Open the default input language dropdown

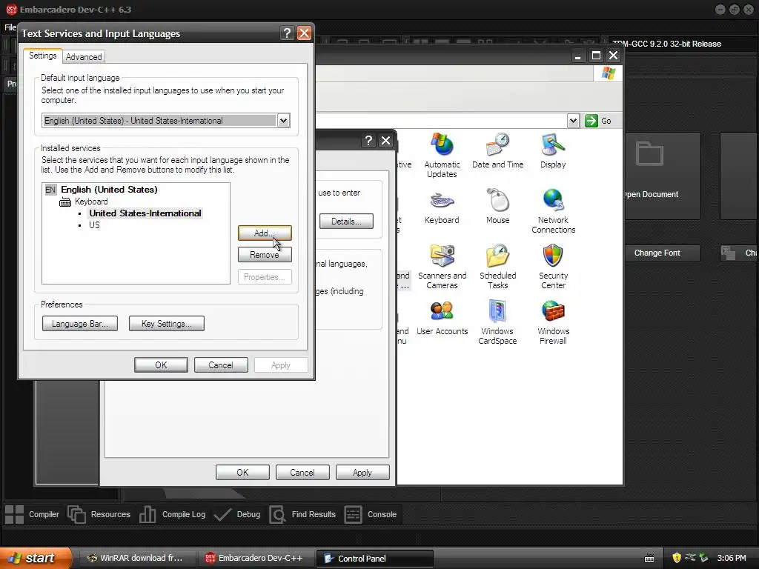pyautogui.click(x=284, y=121)
